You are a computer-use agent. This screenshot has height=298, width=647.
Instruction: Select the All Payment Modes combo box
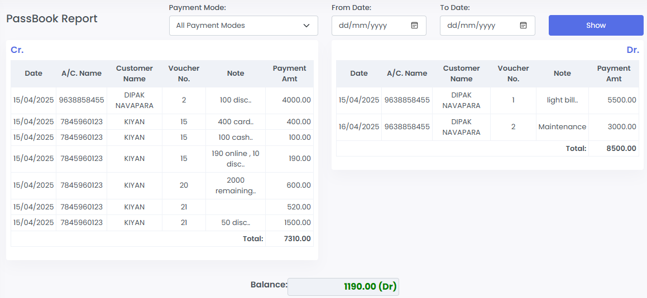(243, 26)
